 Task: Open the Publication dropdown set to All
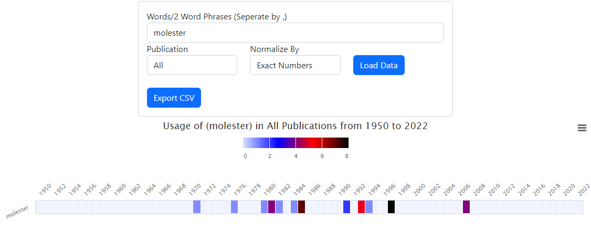click(x=192, y=65)
